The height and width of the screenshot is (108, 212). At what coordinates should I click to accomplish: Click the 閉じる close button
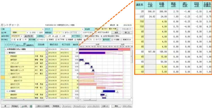tap(127, 33)
